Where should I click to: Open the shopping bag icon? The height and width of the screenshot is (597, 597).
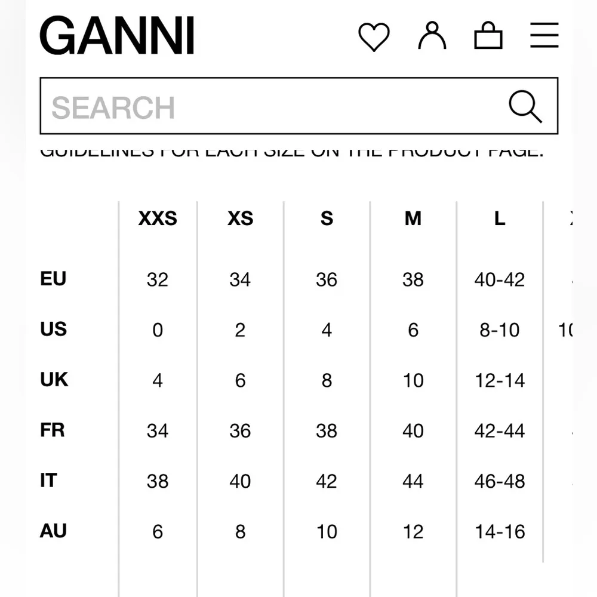point(488,36)
